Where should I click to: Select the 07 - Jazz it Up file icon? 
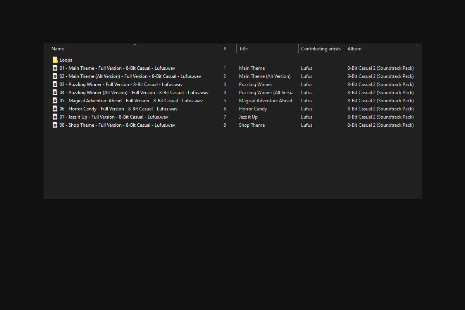point(55,117)
